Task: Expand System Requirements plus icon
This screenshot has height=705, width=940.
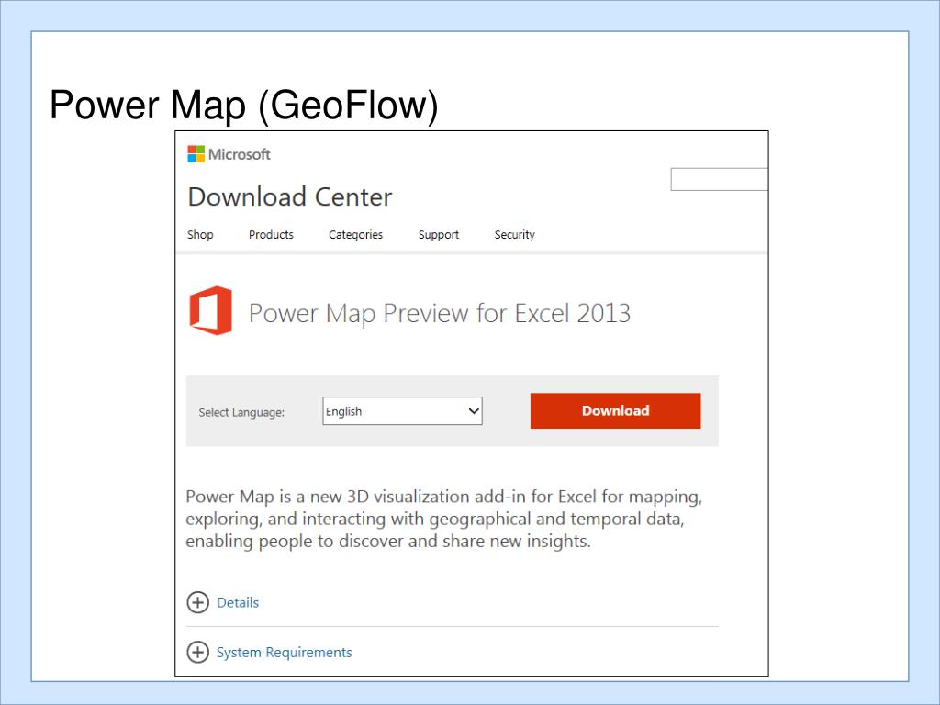Action: point(198,653)
